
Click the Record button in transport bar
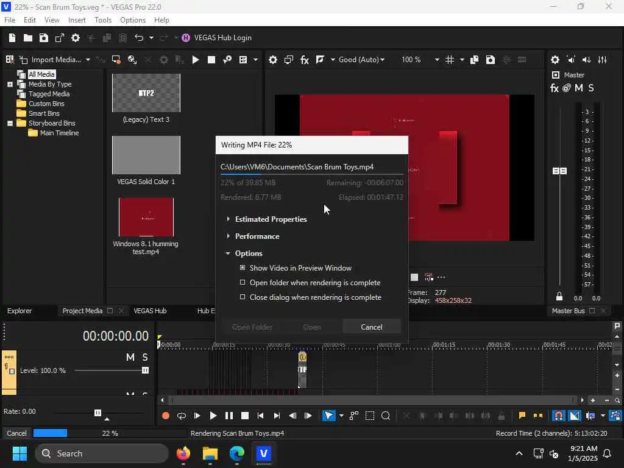[x=166, y=416]
